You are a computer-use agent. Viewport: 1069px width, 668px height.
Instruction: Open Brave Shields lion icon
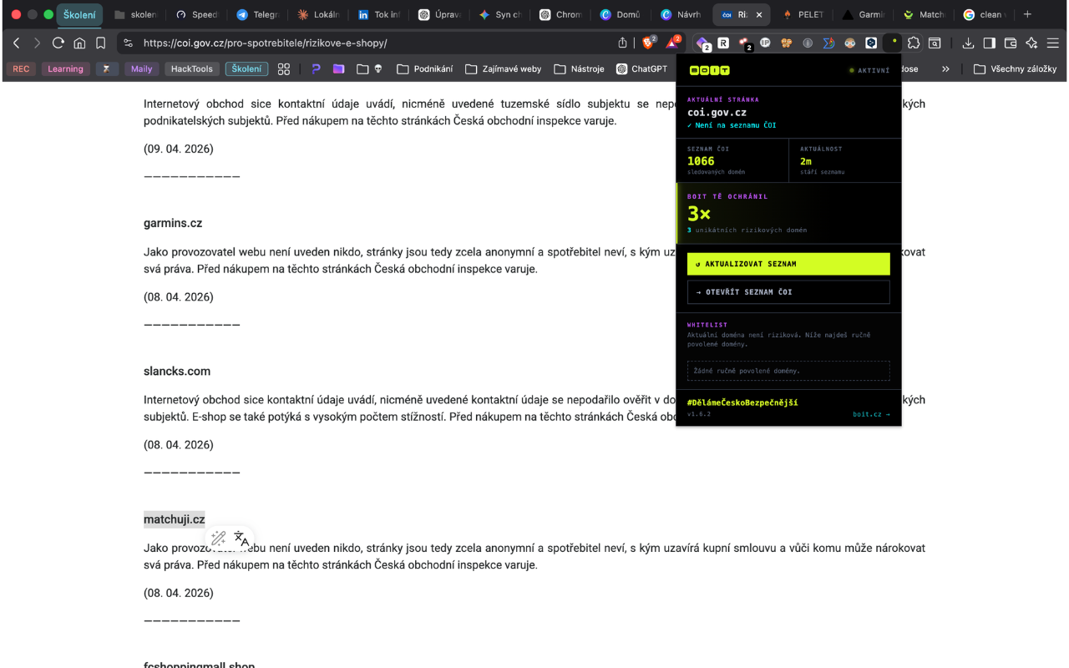pyautogui.click(x=648, y=43)
